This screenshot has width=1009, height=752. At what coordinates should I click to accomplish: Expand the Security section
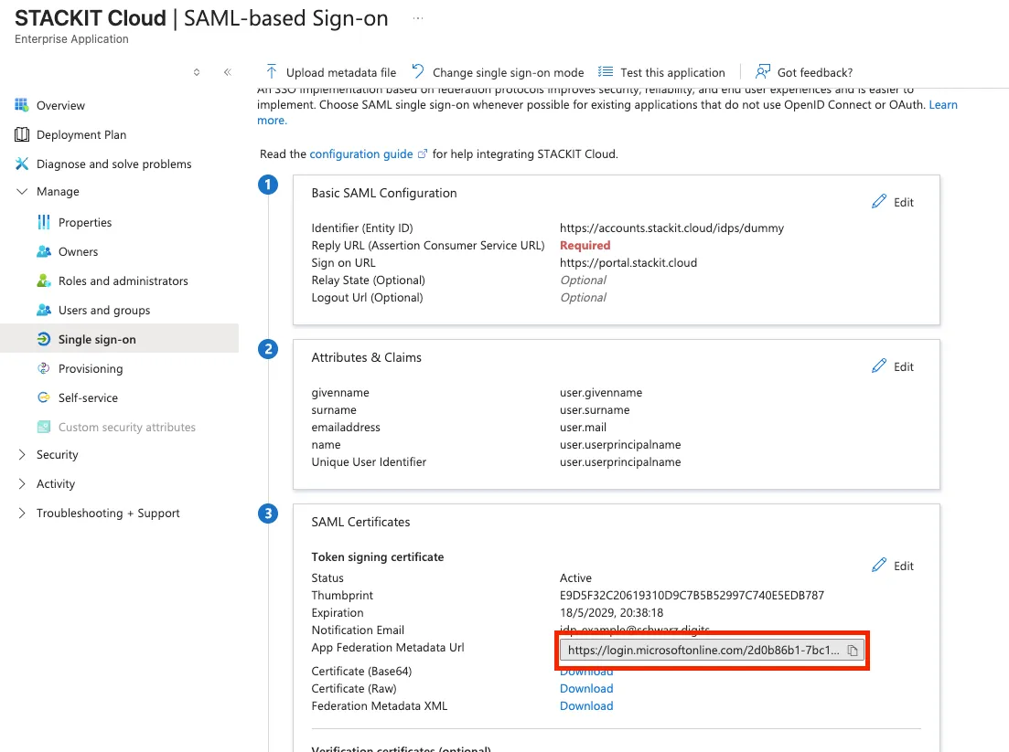pos(22,454)
